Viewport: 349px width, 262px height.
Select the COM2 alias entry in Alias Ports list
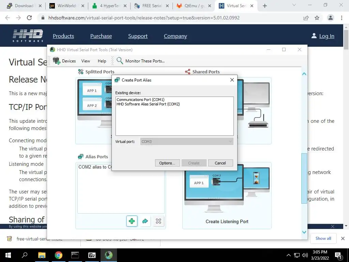click(95, 167)
